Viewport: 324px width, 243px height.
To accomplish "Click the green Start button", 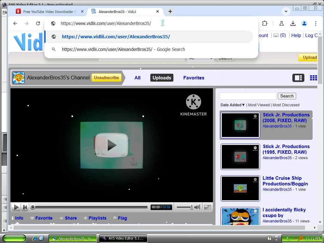I will coord(14,238).
